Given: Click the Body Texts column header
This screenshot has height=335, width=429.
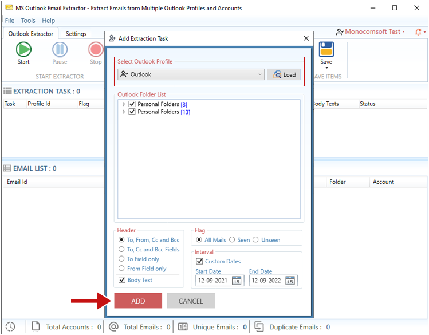Looking at the screenshot, I should 326,104.
